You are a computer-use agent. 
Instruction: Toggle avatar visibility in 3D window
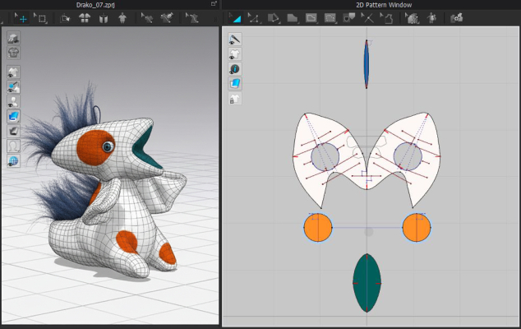click(14, 101)
